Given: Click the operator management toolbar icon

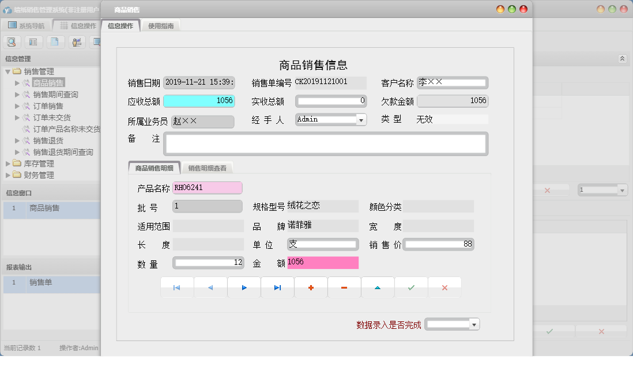Looking at the screenshot, I should tap(77, 41).
